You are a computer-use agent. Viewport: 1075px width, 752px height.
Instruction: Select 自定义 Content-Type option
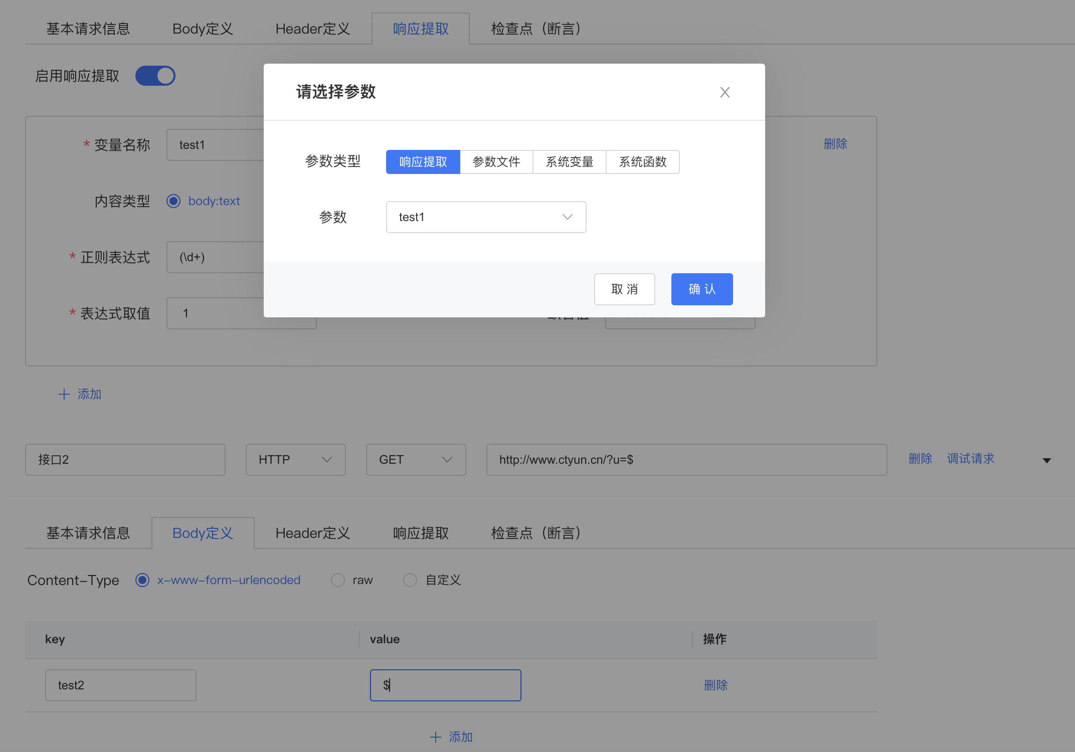410,580
